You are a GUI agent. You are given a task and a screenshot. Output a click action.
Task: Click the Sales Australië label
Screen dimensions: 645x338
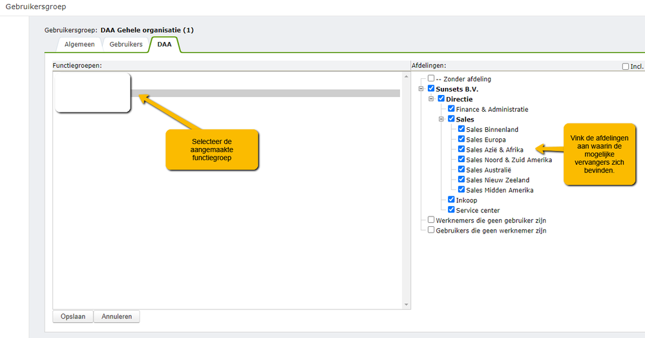tap(489, 170)
